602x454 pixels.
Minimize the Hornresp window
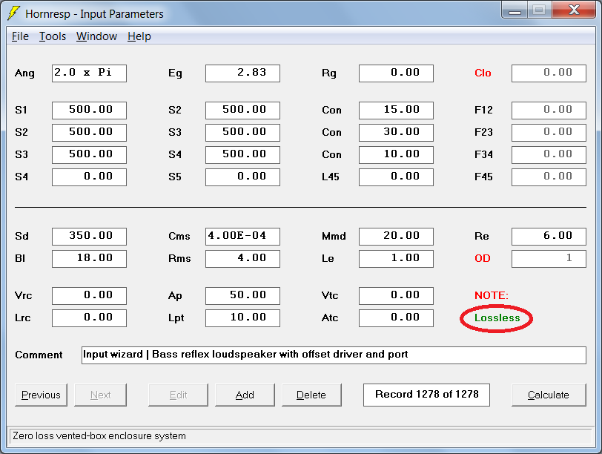(515, 10)
